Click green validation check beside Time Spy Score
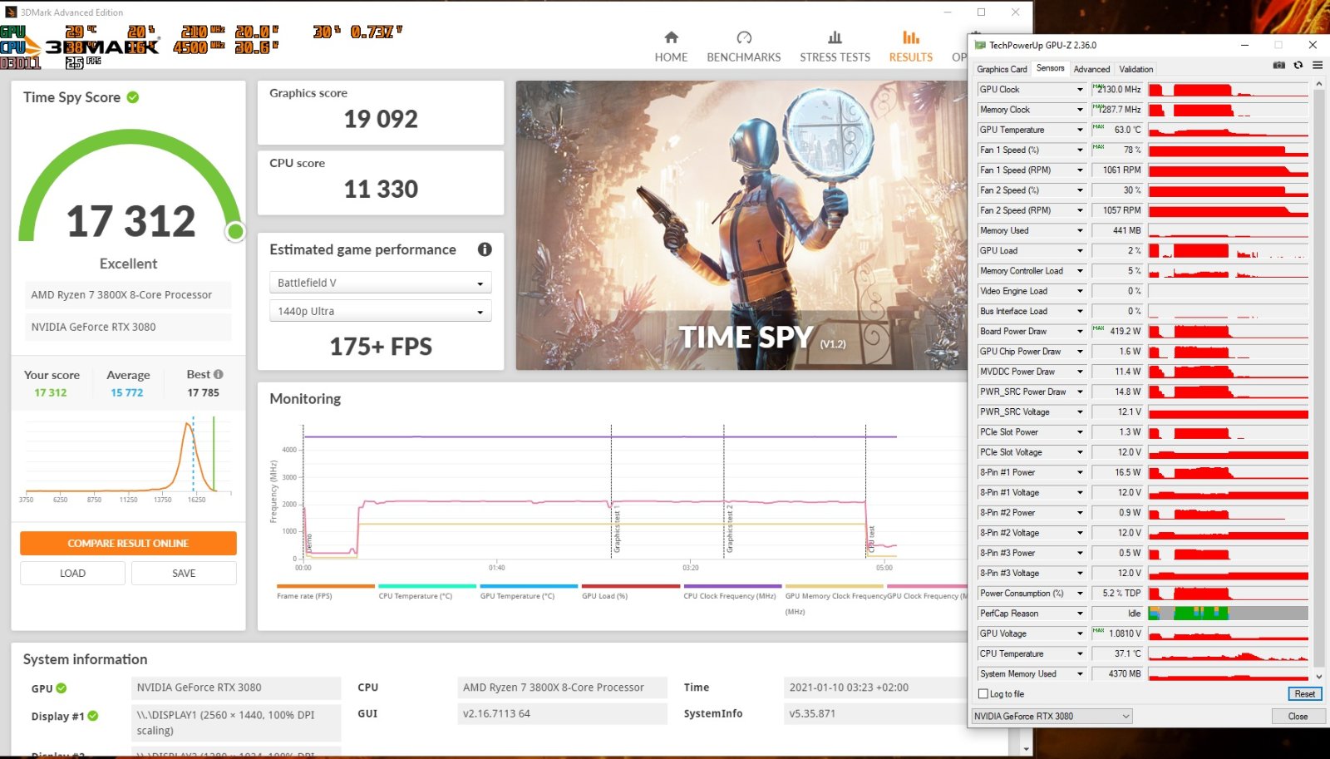This screenshot has width=1330, height=759. pos(133,97)
